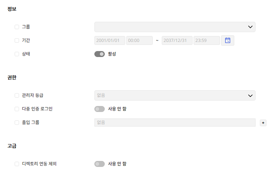Screen dimensions: 276x174
Task: Switch on 디렉토리 연동 제외 toggle
Action: [x=99, y=164]
